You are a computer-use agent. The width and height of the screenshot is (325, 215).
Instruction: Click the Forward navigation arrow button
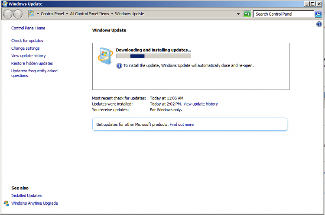tap(18, 14)
